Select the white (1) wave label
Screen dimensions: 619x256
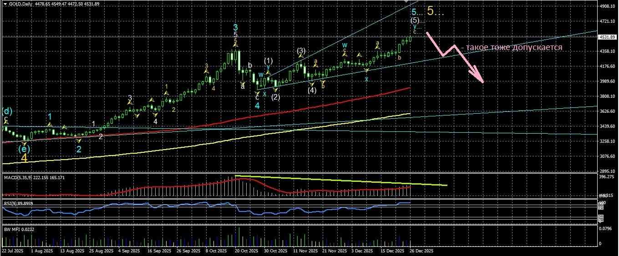(269, 61)
